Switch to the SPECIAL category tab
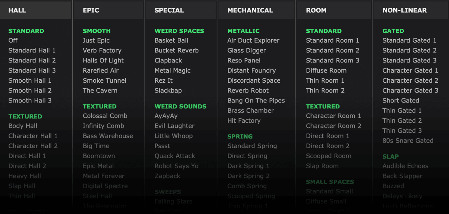Screen dimensions: 449x214 169,10
